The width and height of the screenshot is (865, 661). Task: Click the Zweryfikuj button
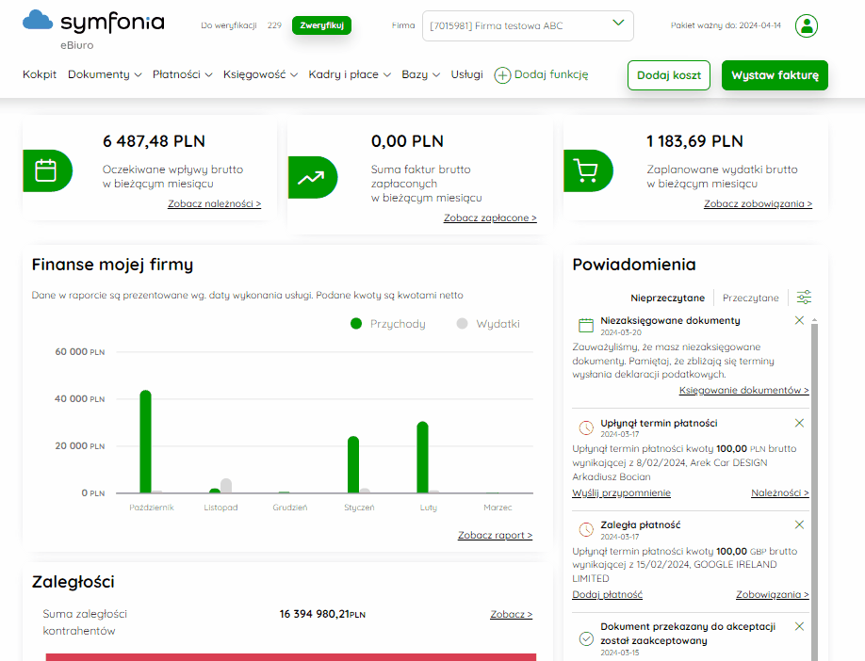click(321, 25)
